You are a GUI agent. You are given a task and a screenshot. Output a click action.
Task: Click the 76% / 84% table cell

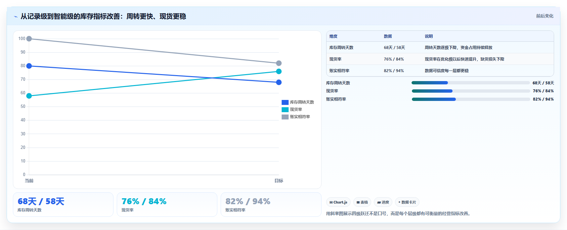coord(394,59)
